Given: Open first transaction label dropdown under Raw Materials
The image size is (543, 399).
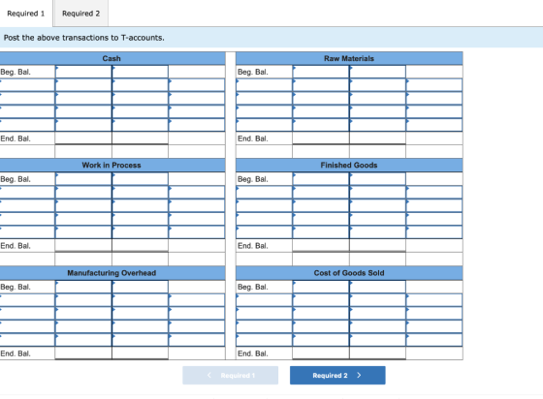Looking at the screenshot, I should click(x=264, y=85).
